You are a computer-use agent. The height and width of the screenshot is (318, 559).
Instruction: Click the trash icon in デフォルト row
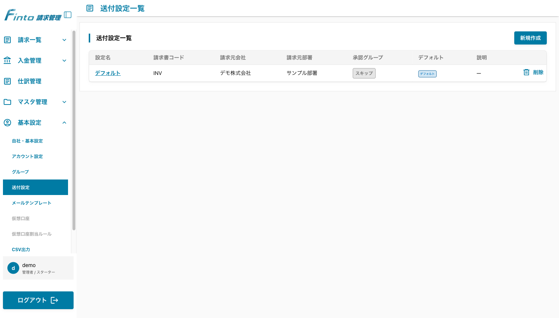coord(526,72)
